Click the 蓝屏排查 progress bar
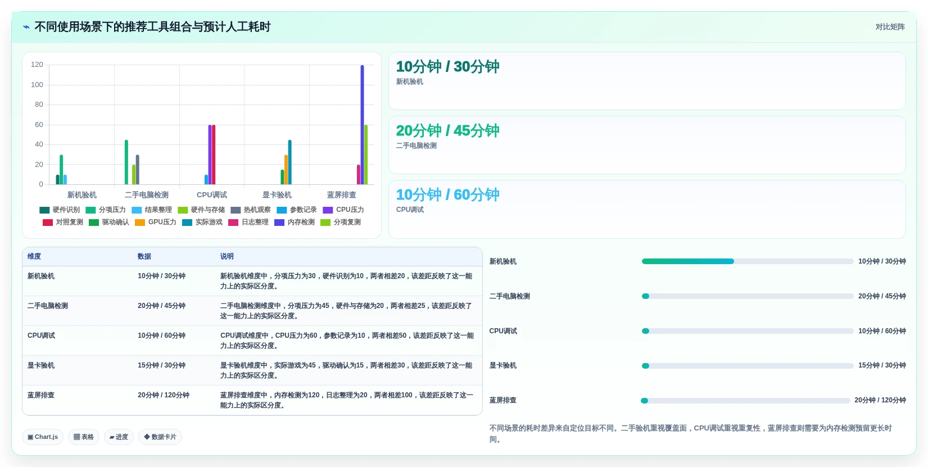 (745, 401)
